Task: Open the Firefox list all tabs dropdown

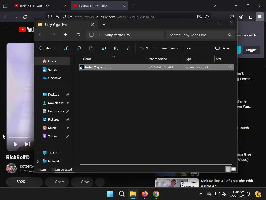Action: [214, 6]
